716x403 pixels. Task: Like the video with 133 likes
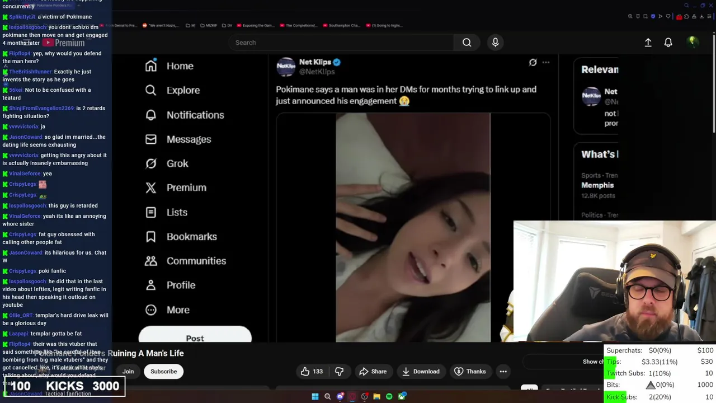pyautogui.click(x=312, y=372)
